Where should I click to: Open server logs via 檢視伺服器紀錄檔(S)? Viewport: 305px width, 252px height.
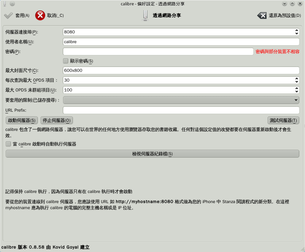point(152,154)
